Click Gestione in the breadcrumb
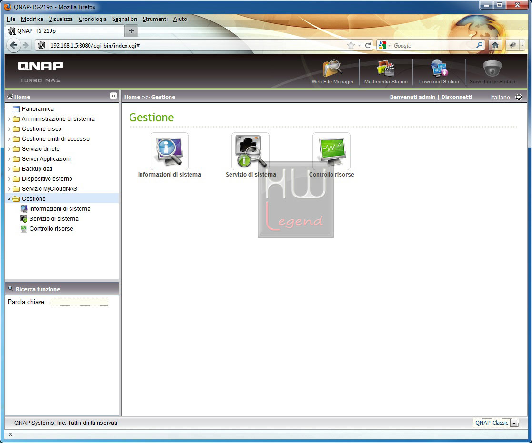This screenshot has height=443, width=532. tap(163, 97)
